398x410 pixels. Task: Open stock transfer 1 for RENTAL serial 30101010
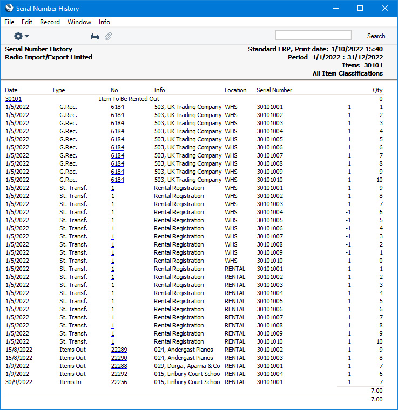click(113, 341)
